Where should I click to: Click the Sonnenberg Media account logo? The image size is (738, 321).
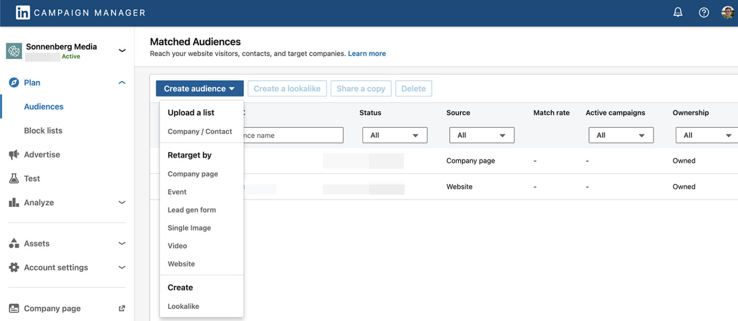(x=13, y=50)
